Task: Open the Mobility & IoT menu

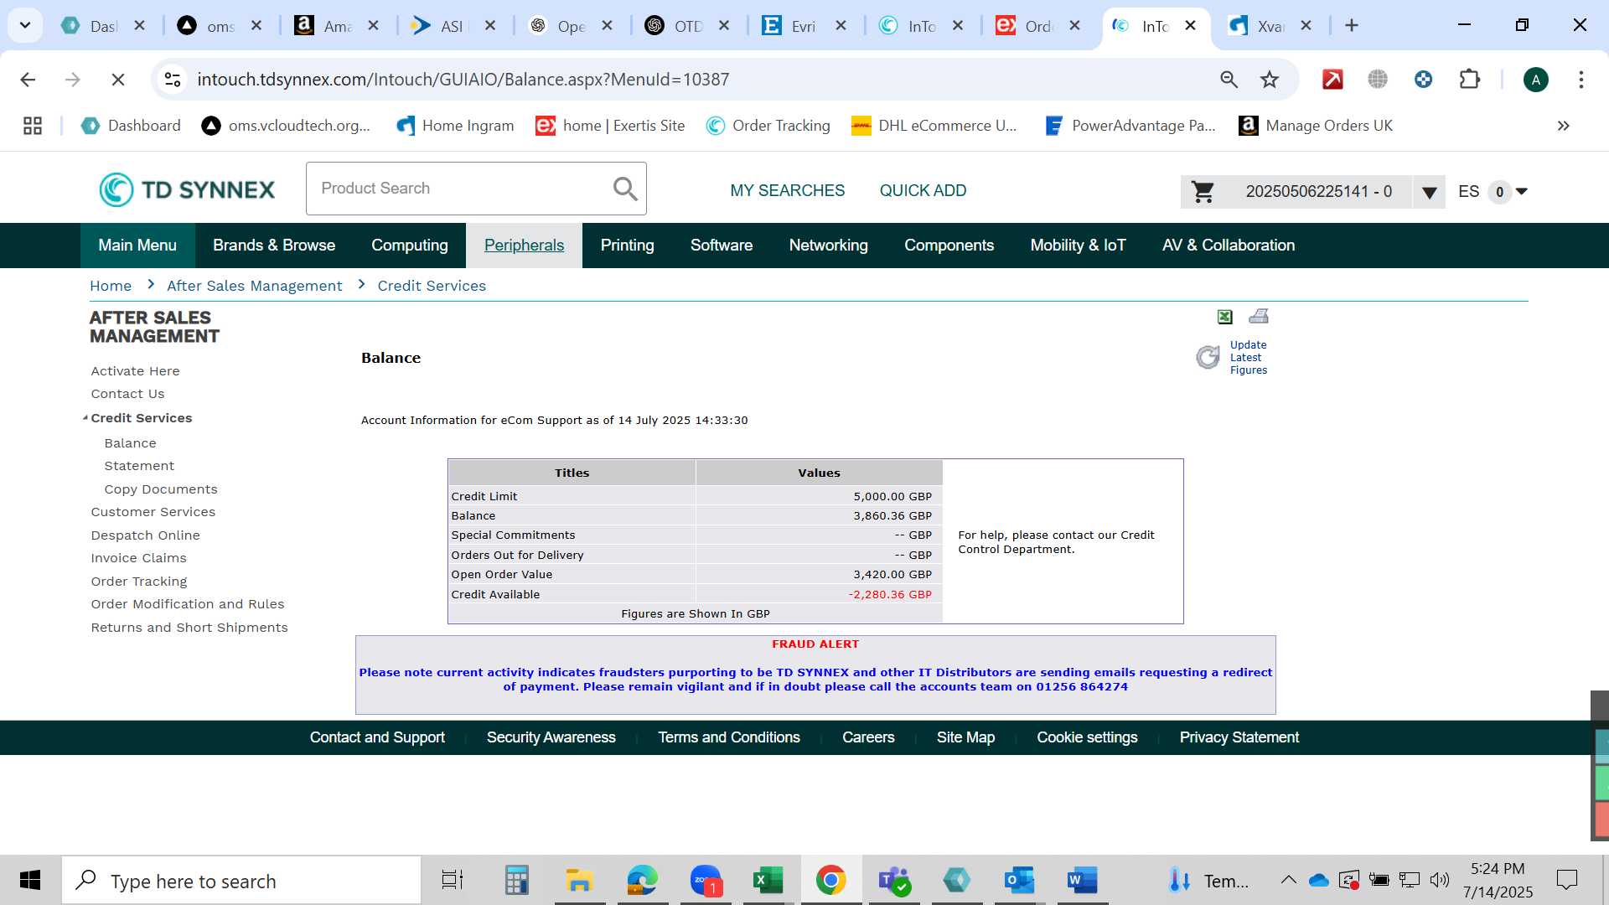Action: click(x=1078, y=246)
